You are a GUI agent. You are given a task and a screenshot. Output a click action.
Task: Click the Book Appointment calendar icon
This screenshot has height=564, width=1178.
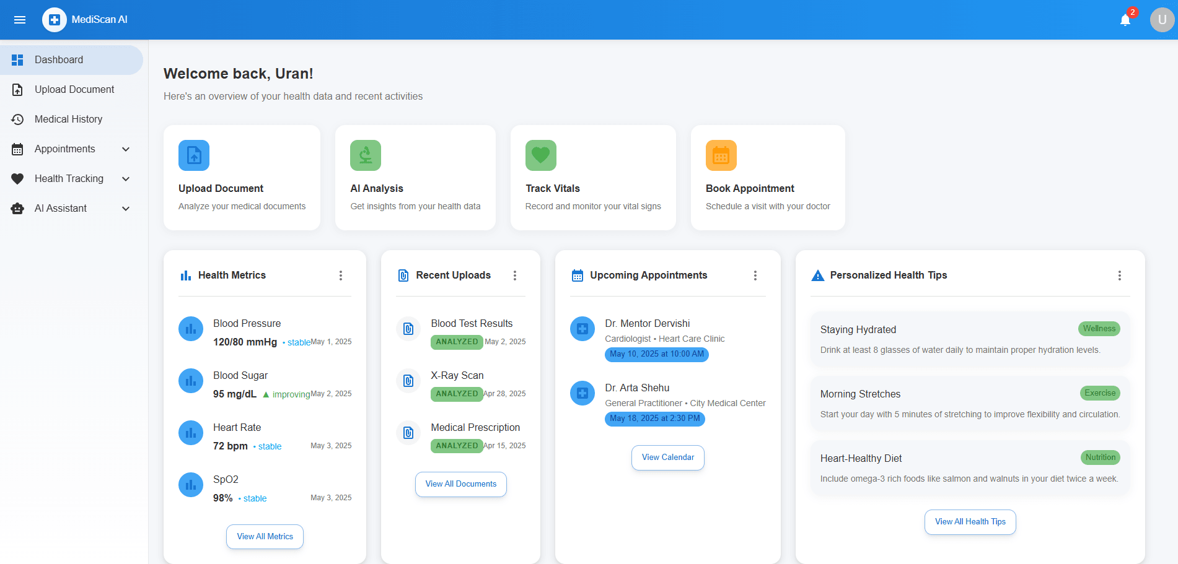click(x=721, y=155)
